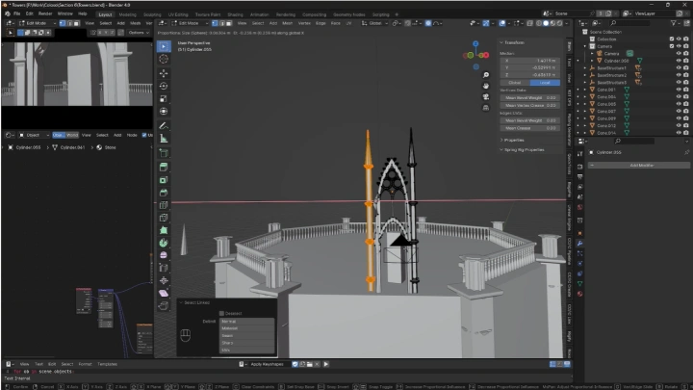Uncheck the Collection exclude checkbox
Viewport: 693px width, 390px height.
pyautogui.click(x=672, y=39)
